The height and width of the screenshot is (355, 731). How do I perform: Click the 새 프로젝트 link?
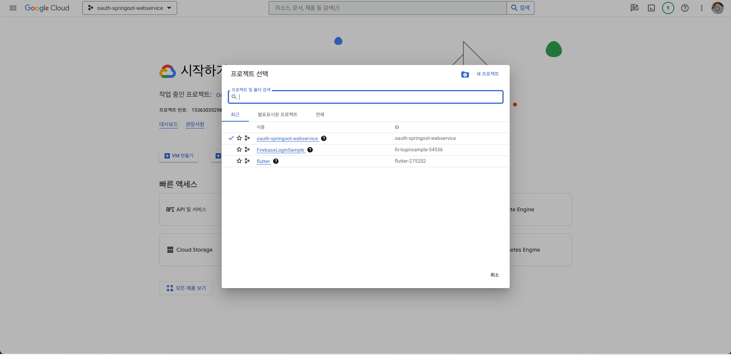[x=487, y=74]
